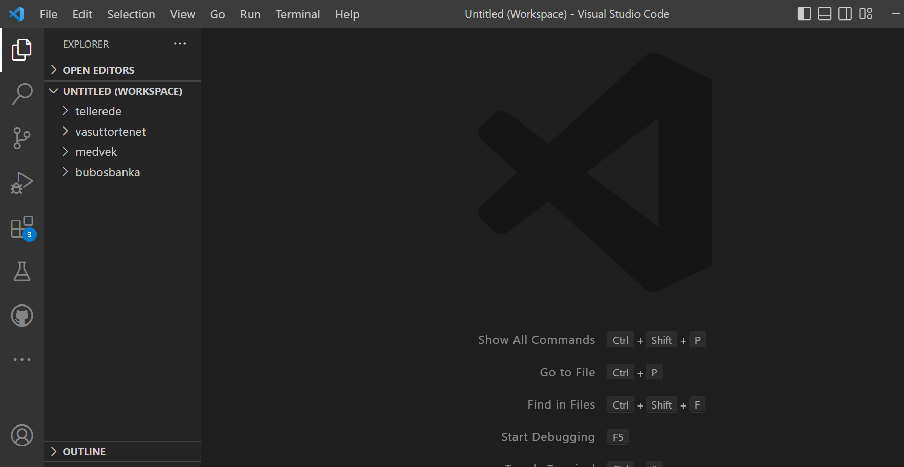
Task: Open the Search view
Action: coord(22,94)
